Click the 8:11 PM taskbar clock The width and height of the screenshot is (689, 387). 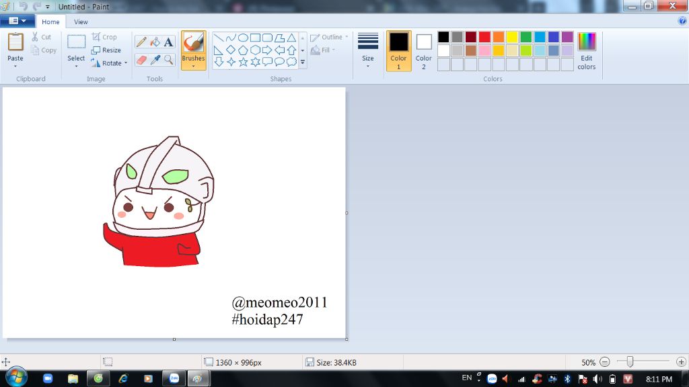[x=659, y=379]
